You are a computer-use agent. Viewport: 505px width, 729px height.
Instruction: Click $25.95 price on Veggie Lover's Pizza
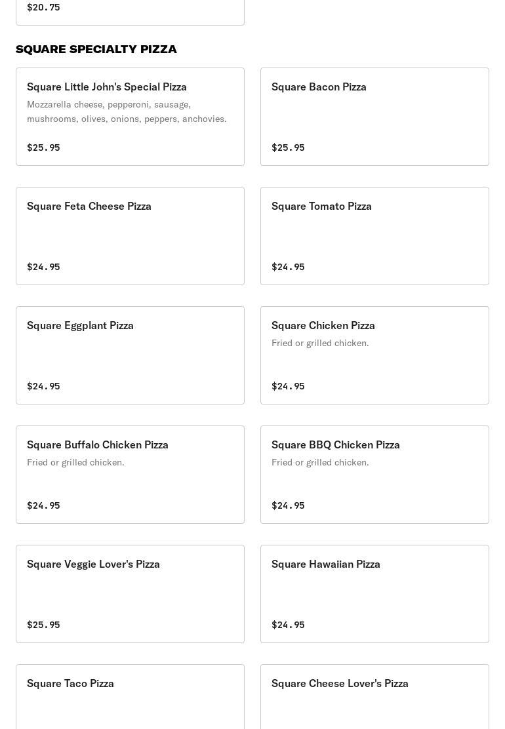(43, 625)
